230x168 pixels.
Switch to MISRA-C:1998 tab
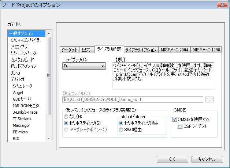(206, 50)
